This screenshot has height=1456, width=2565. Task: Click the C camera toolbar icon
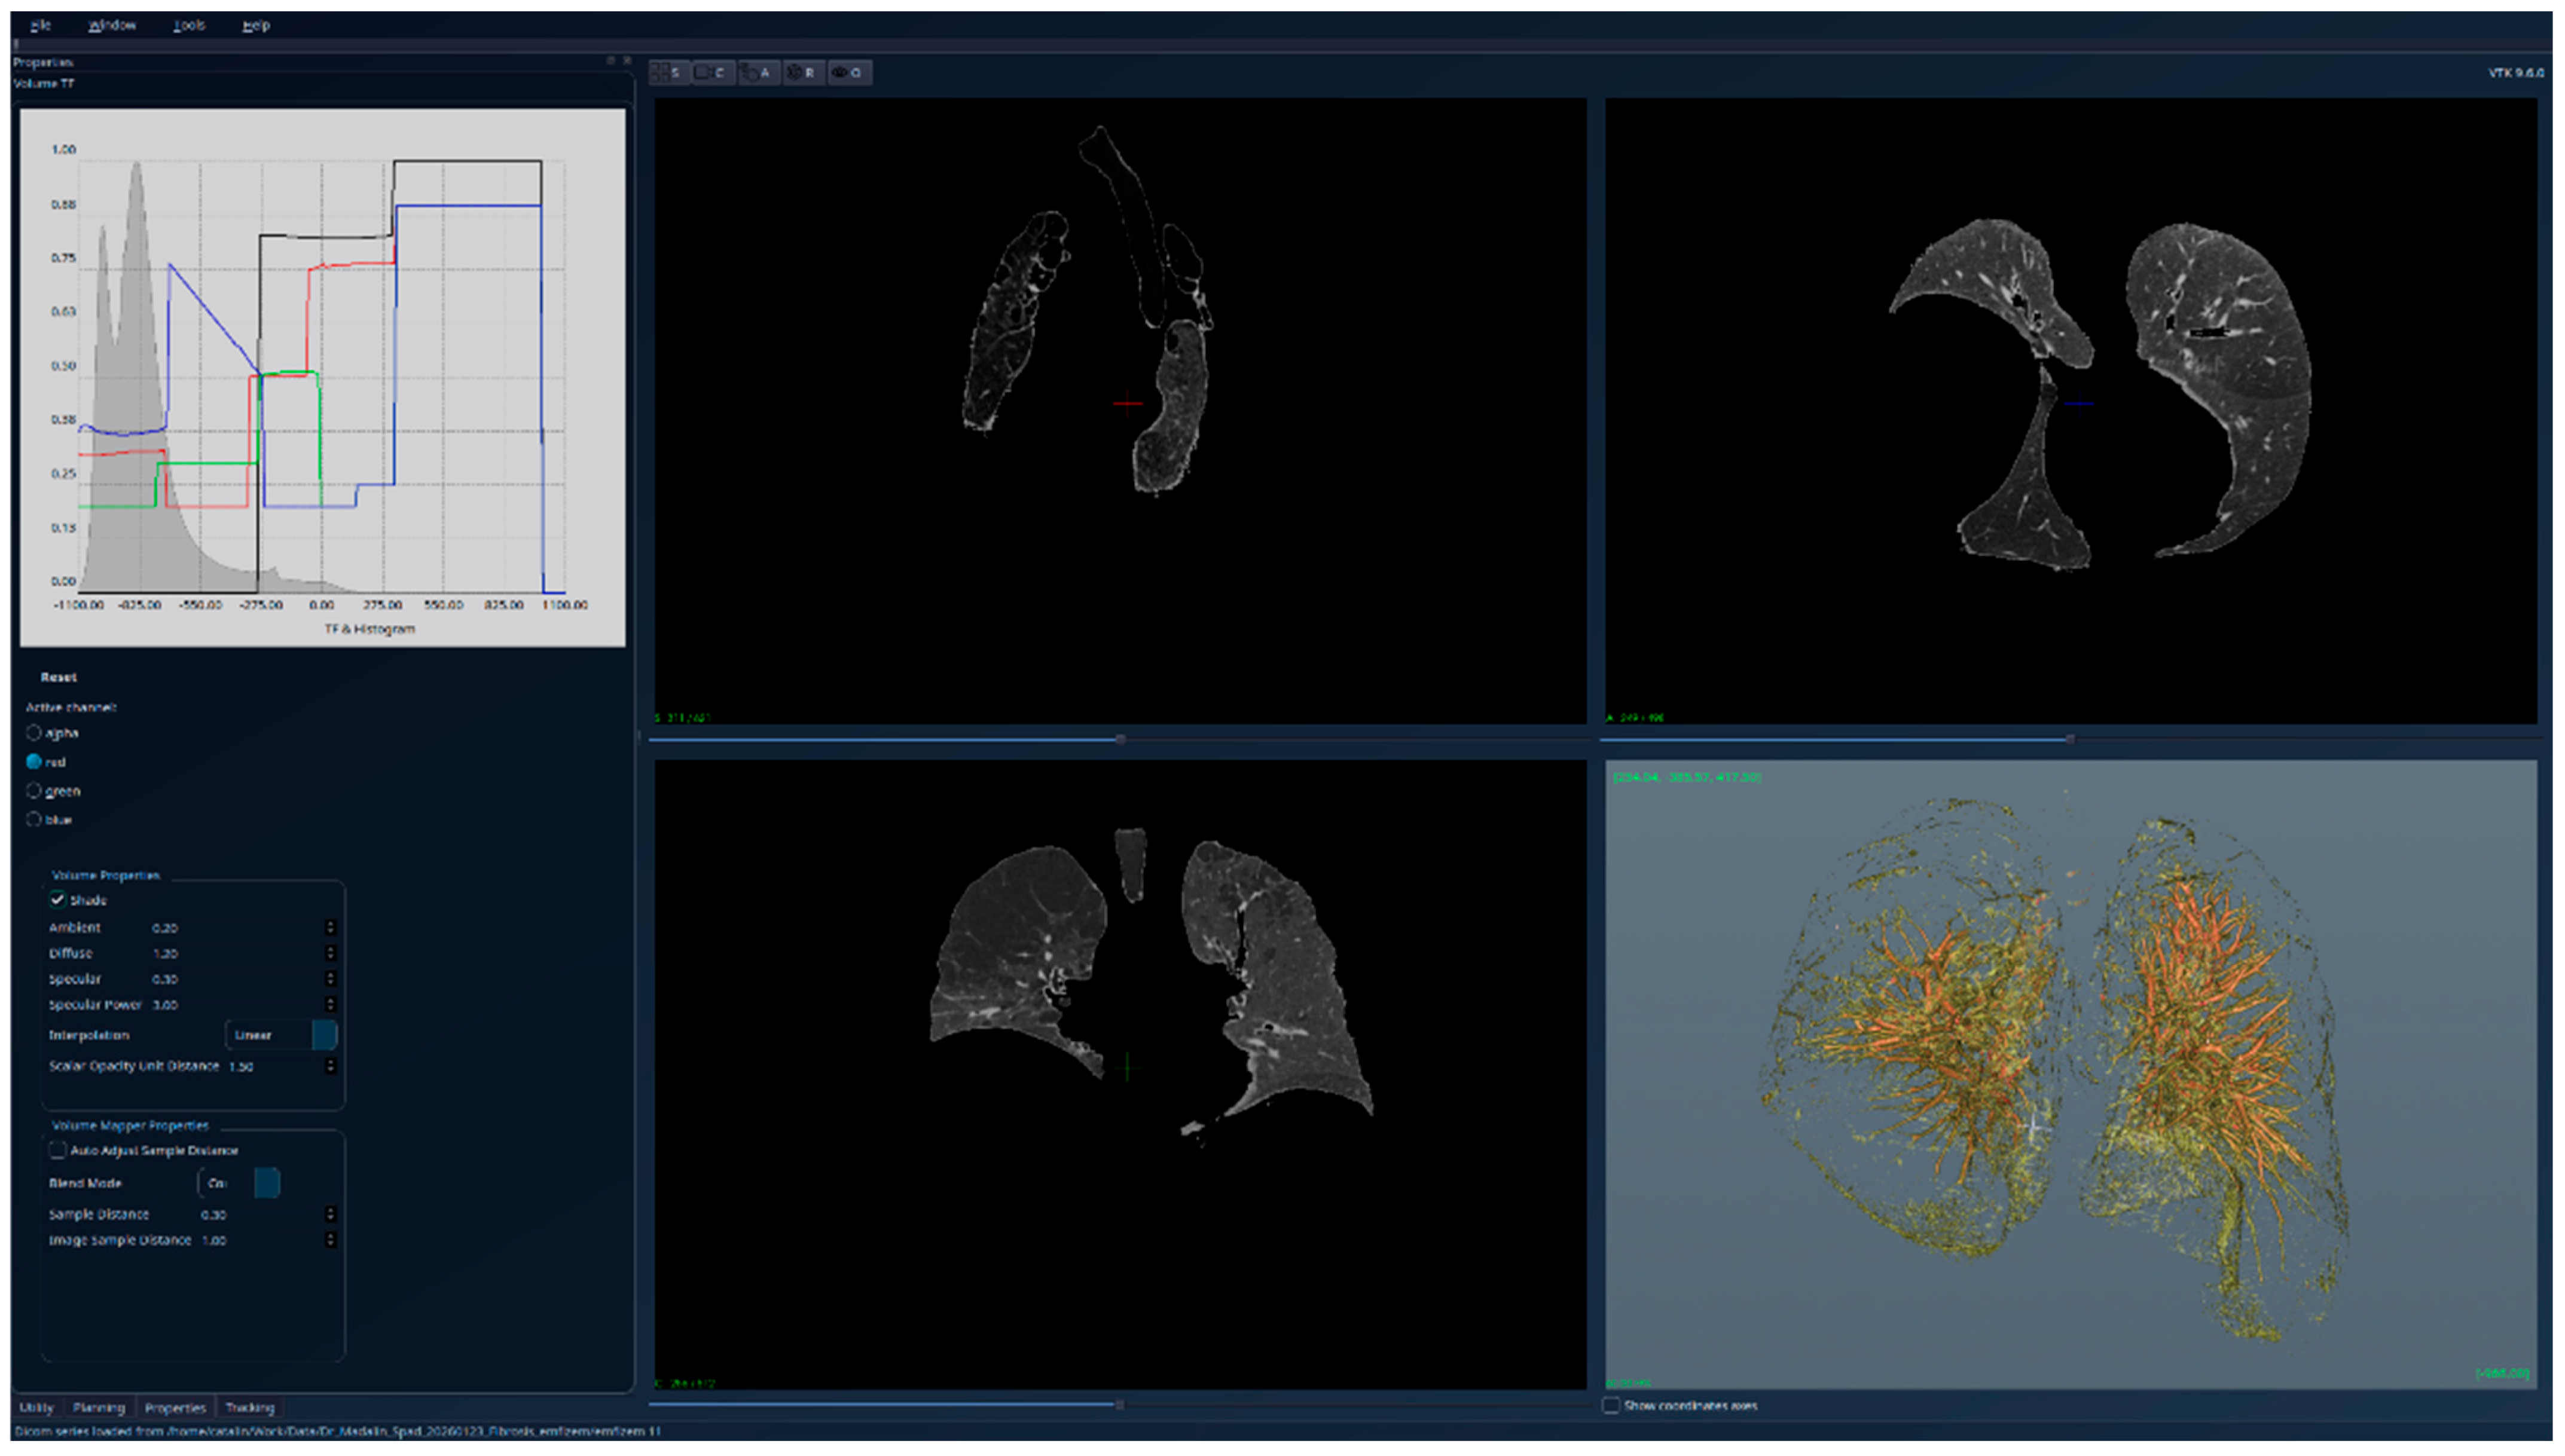coord(712,73)
